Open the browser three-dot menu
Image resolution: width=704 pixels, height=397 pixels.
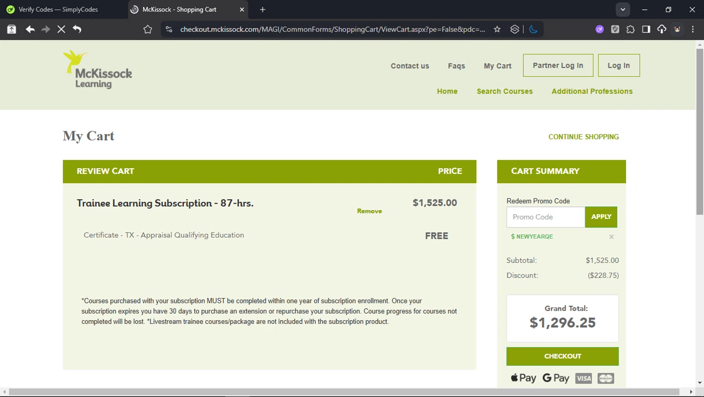693,29
